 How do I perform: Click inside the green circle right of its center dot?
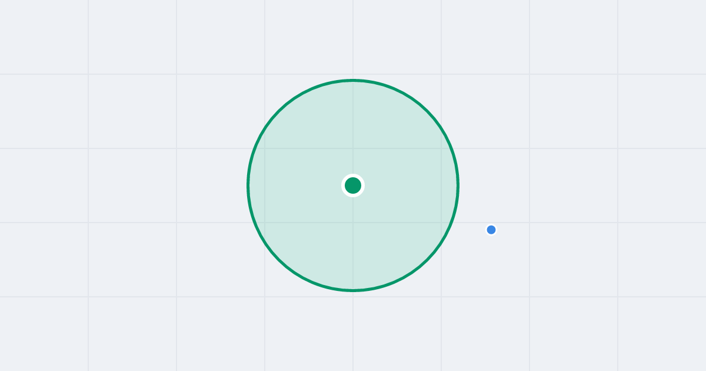point(409,185)
